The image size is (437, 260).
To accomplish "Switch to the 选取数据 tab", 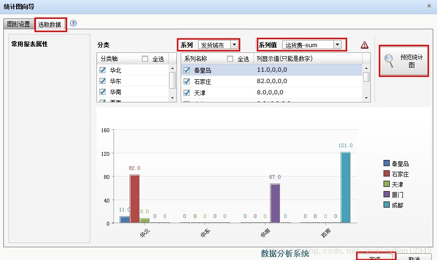I will pos(50,25).
